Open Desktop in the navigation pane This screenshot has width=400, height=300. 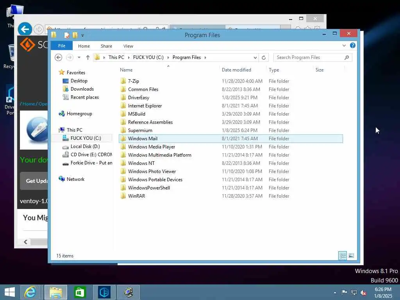[79, 81]
